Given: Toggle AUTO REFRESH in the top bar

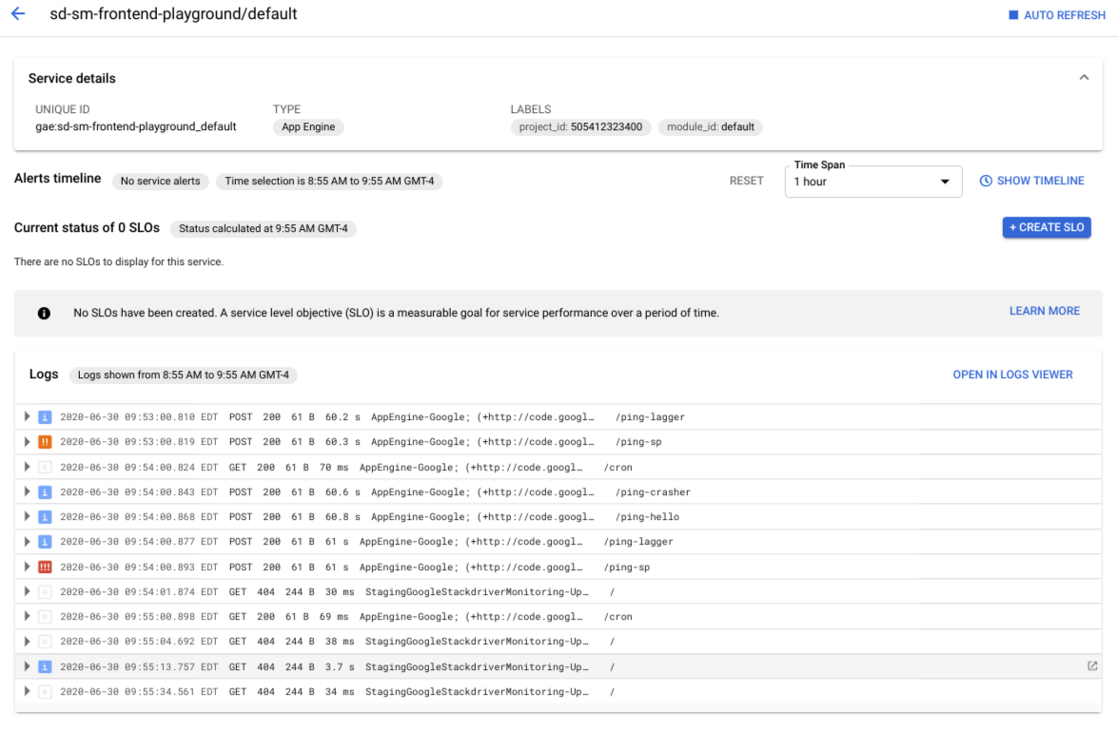Looking at the screenshot, I should (1055, 14).
